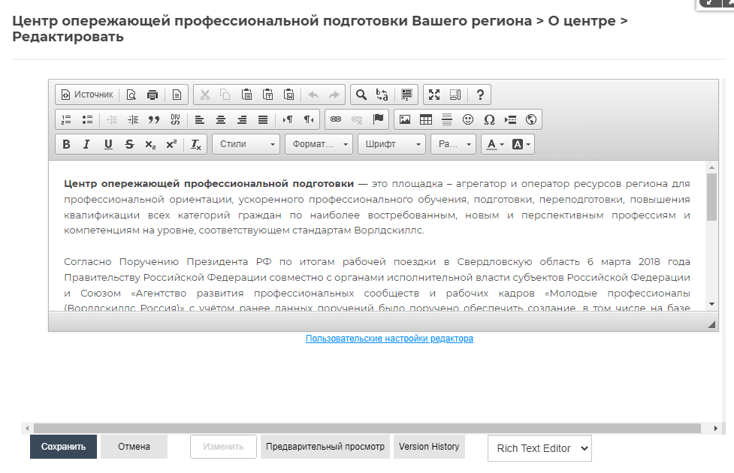Viewport: 734px width, 473px height.
Task: Open the Find (magnifier) tool
Action: tap(361, 95)
